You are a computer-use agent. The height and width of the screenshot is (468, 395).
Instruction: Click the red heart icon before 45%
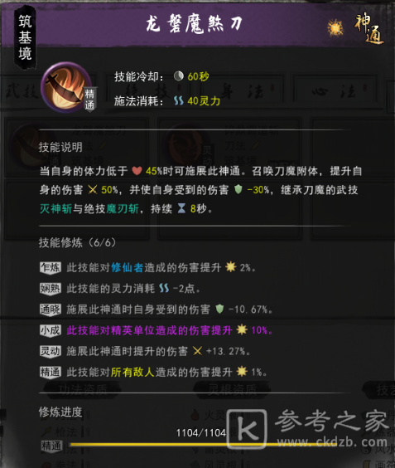[x=137, y=171]
